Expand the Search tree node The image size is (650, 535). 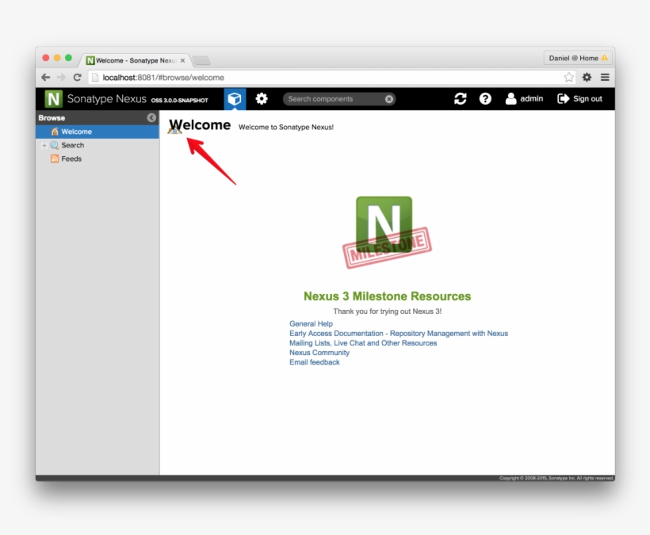[44, 146]
